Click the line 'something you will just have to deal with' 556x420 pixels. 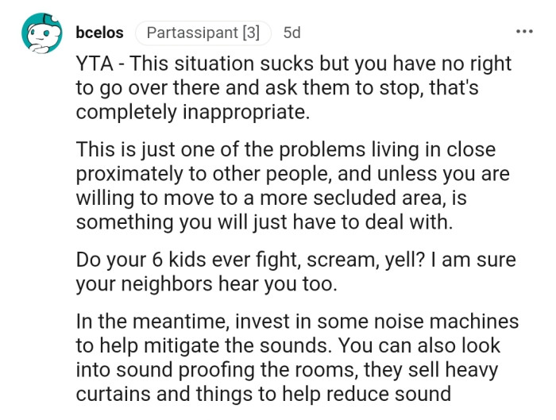point(264,223)
